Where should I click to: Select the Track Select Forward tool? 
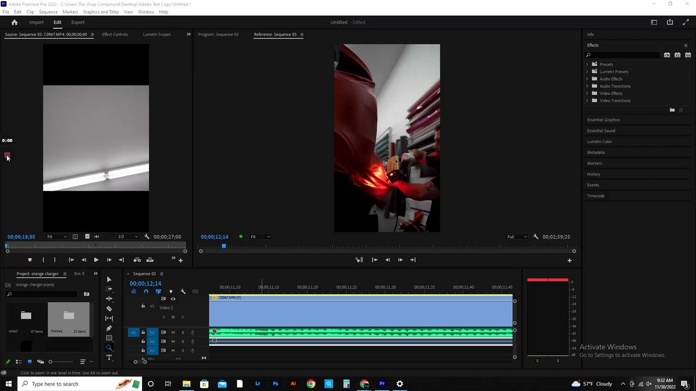tap(109, 289)
